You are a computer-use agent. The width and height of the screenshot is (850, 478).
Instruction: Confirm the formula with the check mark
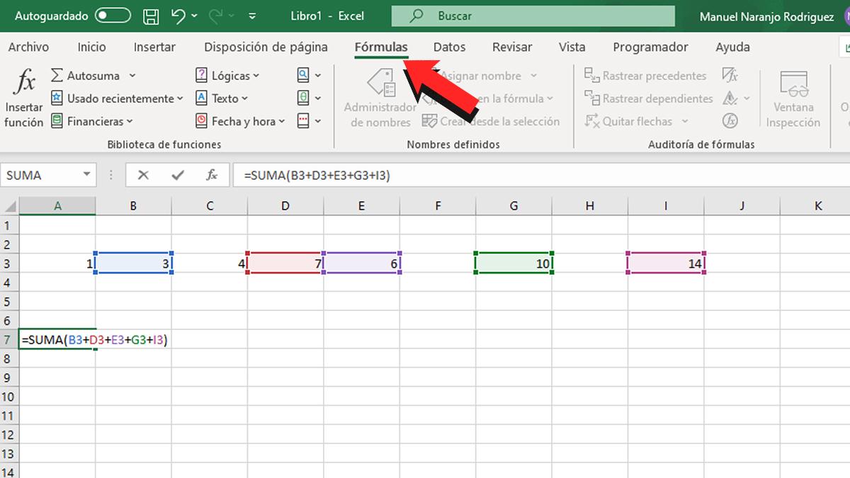(178, 174)
